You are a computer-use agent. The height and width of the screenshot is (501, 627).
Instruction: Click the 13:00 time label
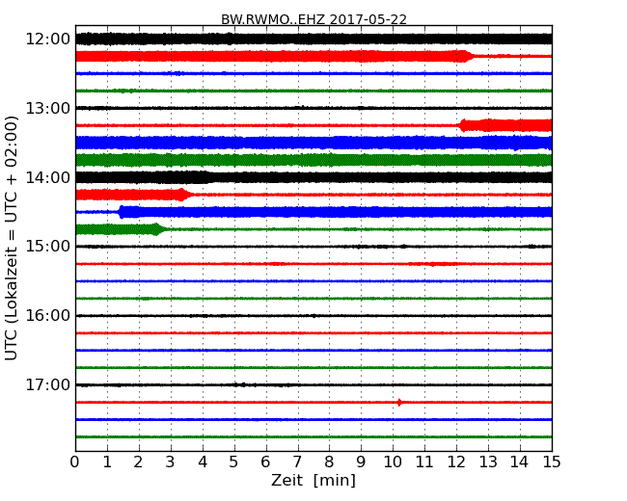(48, 108)
